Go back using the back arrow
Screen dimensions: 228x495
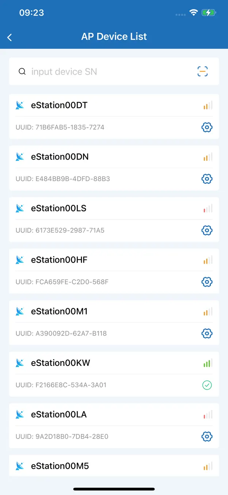(x=9, y=37)
